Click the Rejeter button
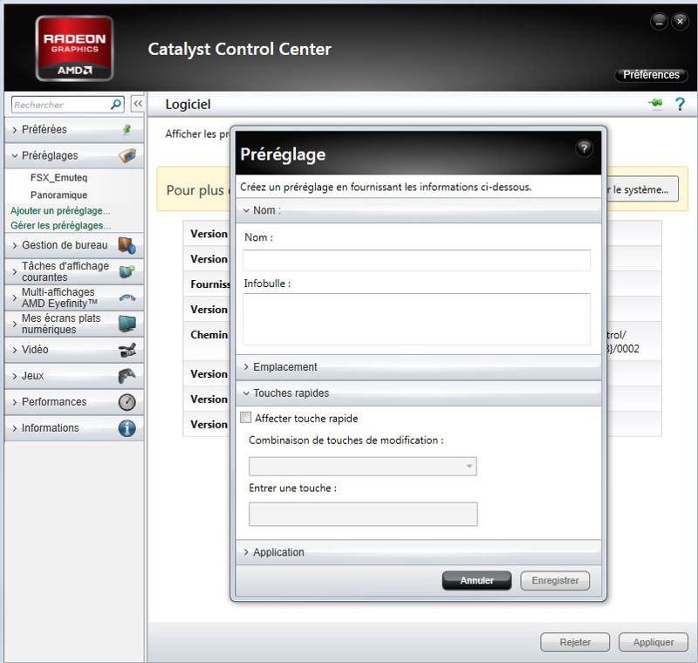 [575, 642]
